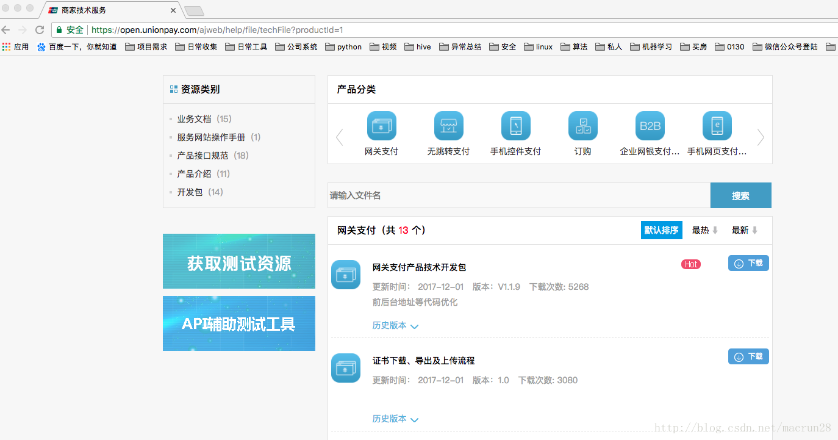Focus the 请输入文件名 search field
Screen dimensions: 838x440
(519, 195)
